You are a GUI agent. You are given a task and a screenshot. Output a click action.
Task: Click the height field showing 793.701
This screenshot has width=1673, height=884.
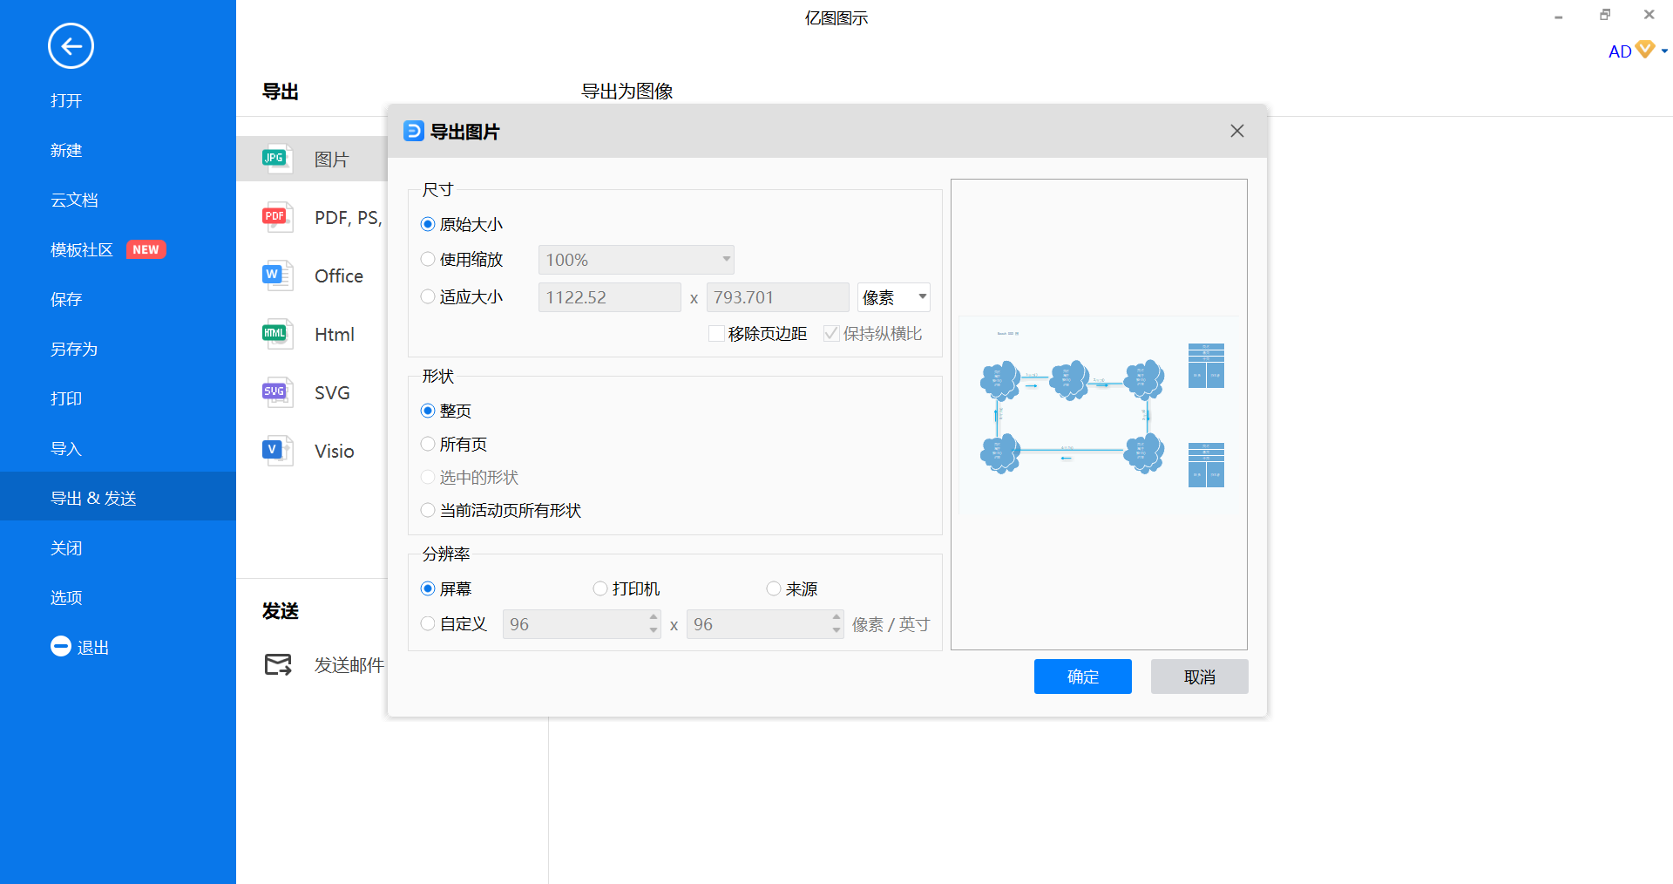click(778, 297)
